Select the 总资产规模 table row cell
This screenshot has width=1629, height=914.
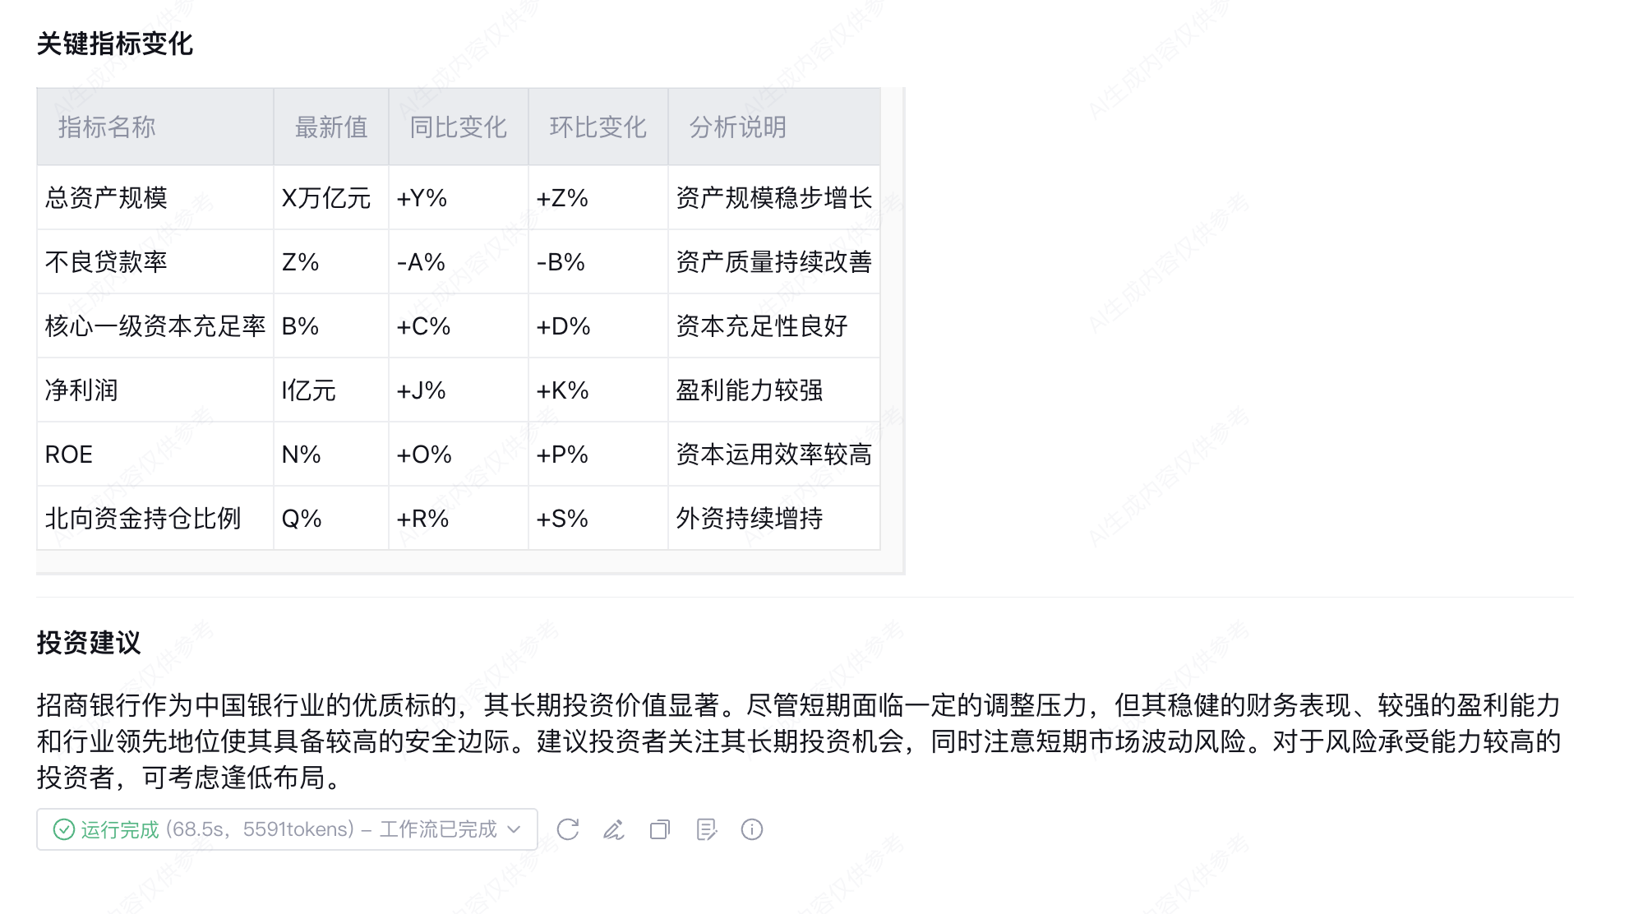[x=155, y=198]
